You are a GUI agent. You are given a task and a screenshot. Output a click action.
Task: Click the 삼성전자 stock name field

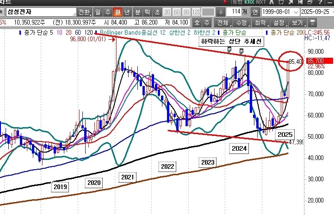pos(41,12)
